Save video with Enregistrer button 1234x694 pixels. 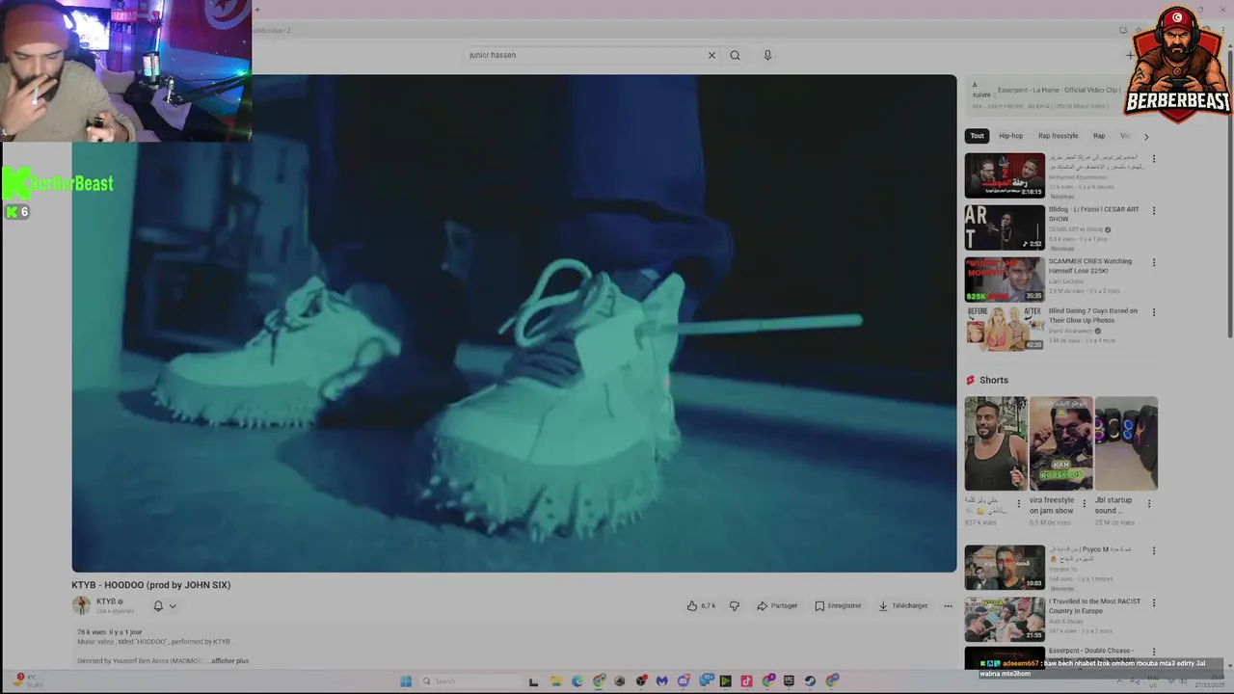pos(838,605)
